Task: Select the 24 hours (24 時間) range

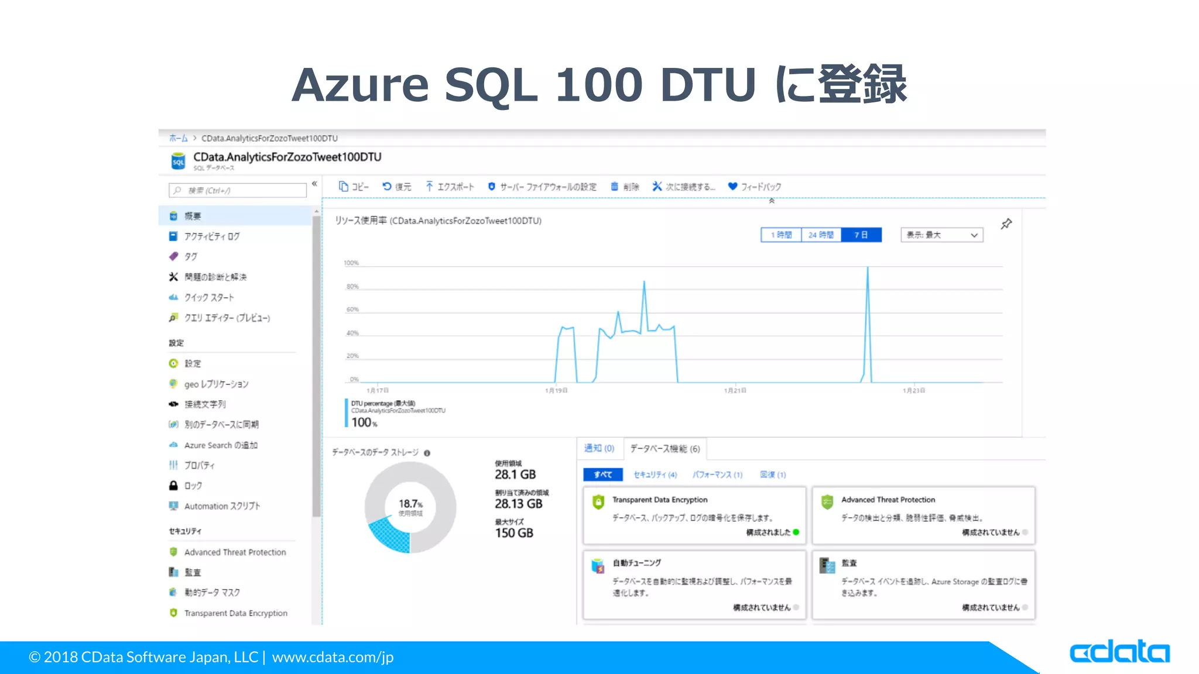Action: point(821,235)
